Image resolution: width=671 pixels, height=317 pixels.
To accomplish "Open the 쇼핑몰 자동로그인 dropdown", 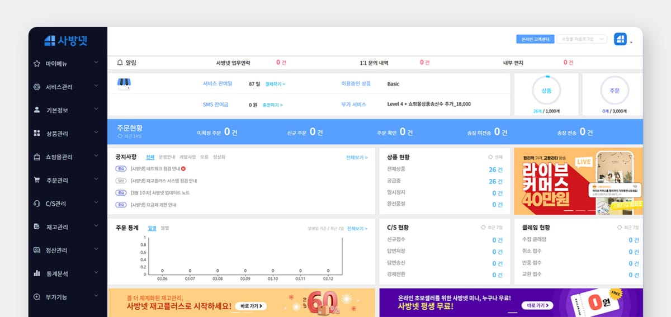I will [x=582, y=39].
